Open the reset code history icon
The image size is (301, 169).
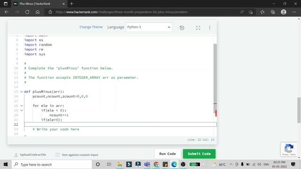182,28
